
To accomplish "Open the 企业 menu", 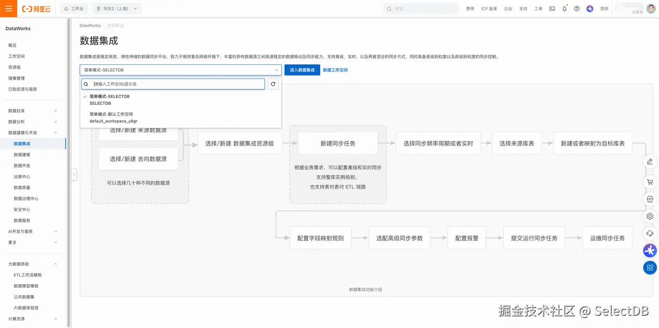I will tap(508, 9).
